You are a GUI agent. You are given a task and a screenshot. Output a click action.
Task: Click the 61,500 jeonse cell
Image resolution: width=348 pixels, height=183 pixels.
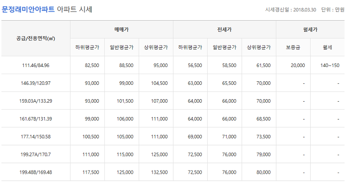(263, 65)
